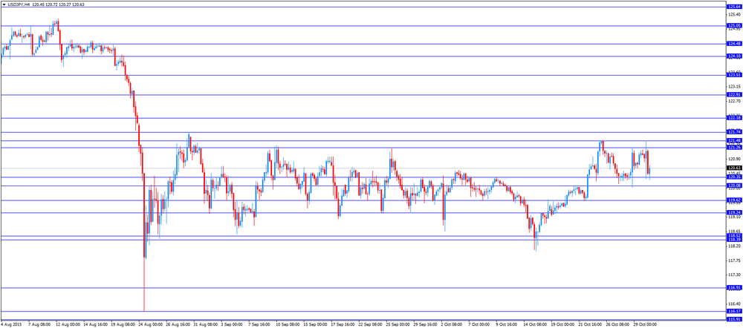Click the current price tag 120.63
Screen dimensions: 743x328
point(734,168)
